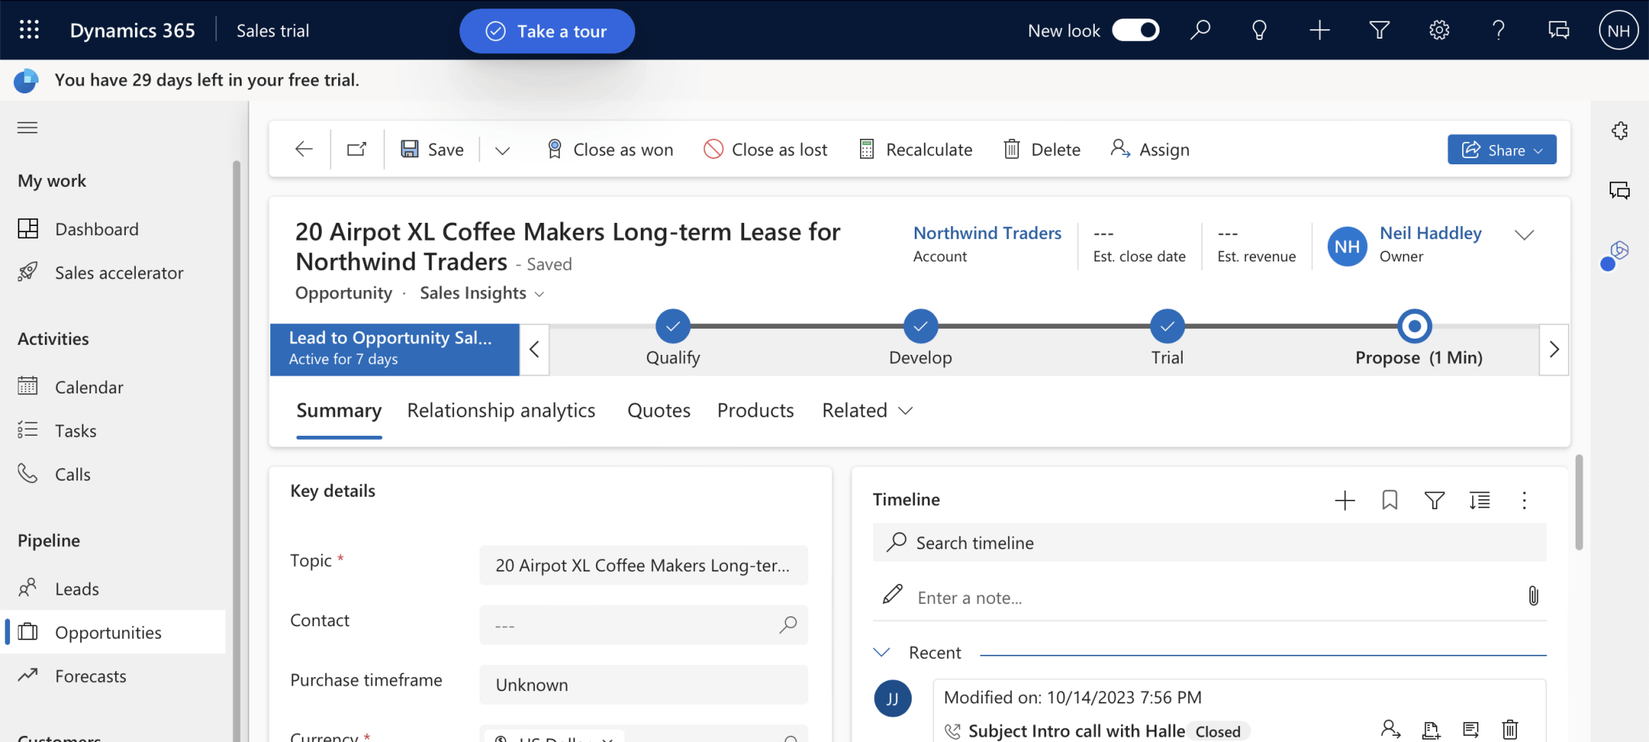Click the attach paperclip icon in note
The width and height of the screenshot is (1649, 742).
point(1533,596)
